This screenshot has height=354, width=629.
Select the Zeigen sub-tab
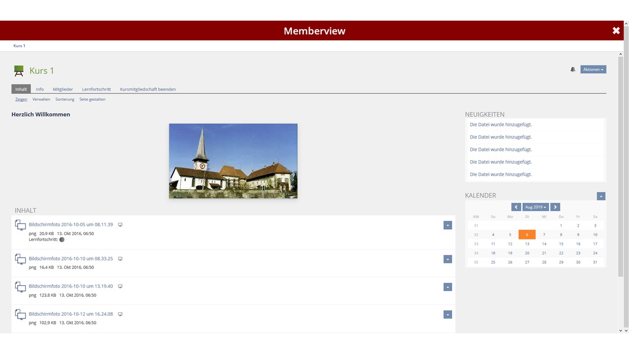click(21, 99)
